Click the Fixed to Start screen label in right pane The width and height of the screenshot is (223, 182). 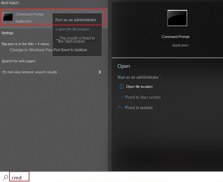(x=143, y=97)
